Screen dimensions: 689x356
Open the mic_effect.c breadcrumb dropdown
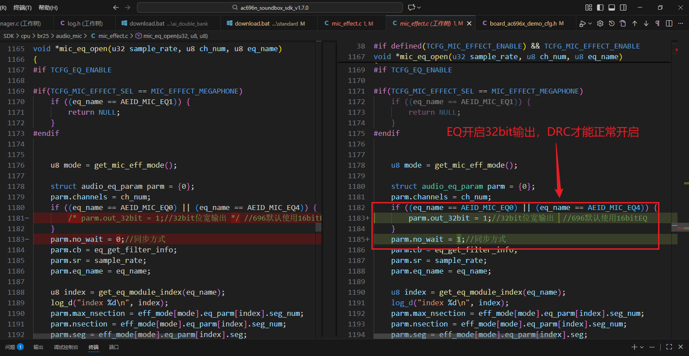tap(109, 36)
